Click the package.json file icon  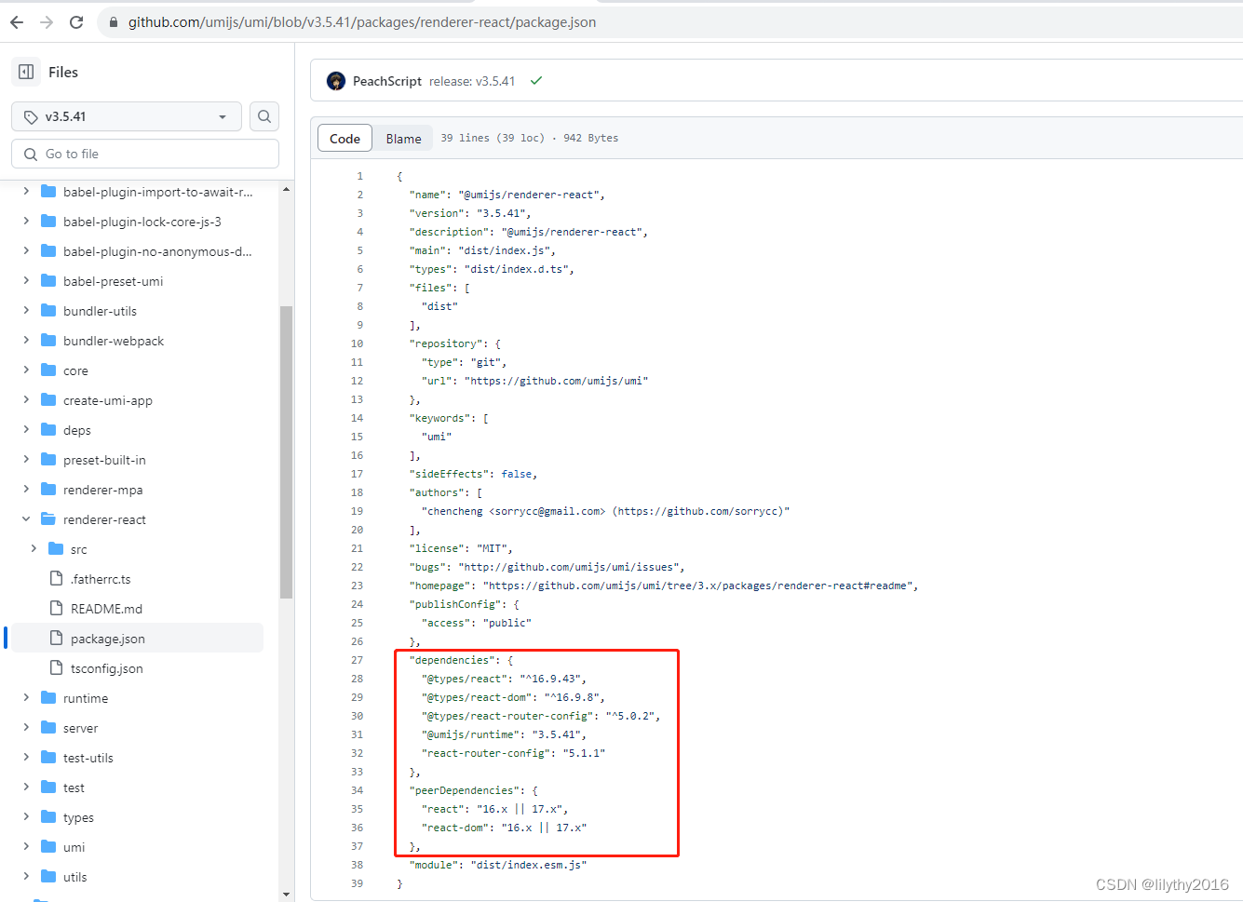pyautogui.click(x=56, y=639)
